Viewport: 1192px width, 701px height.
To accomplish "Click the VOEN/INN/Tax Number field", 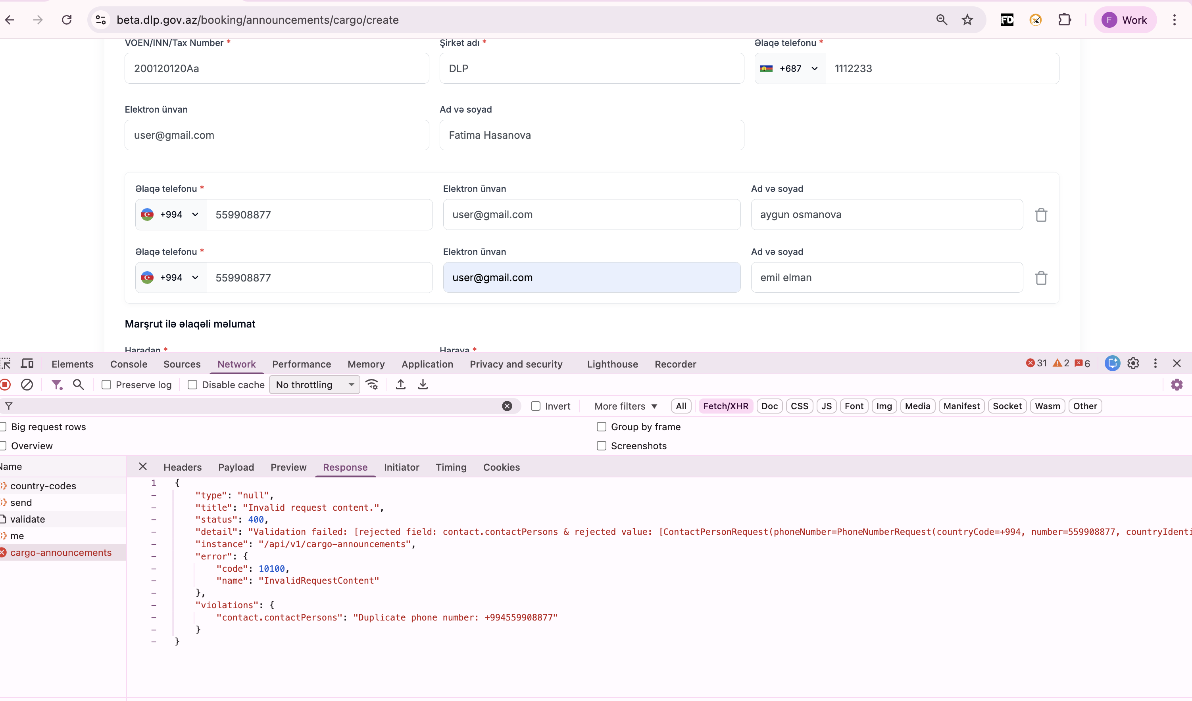I will pos(277,69).
